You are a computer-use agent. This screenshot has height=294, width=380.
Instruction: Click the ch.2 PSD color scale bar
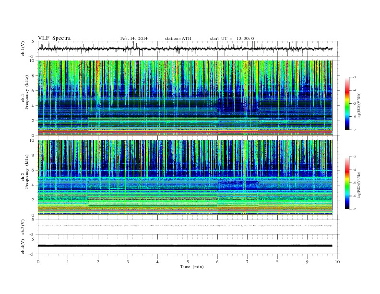(x=347, y=183)
